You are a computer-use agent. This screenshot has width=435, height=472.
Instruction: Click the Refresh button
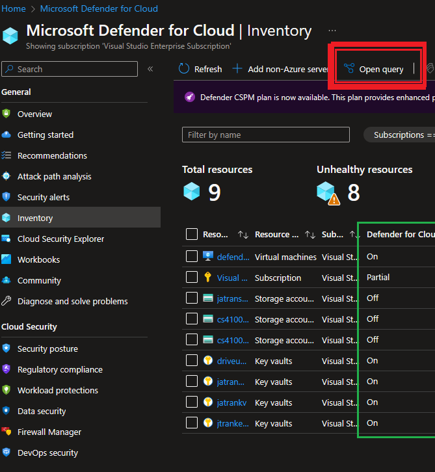tap(200, 69)
